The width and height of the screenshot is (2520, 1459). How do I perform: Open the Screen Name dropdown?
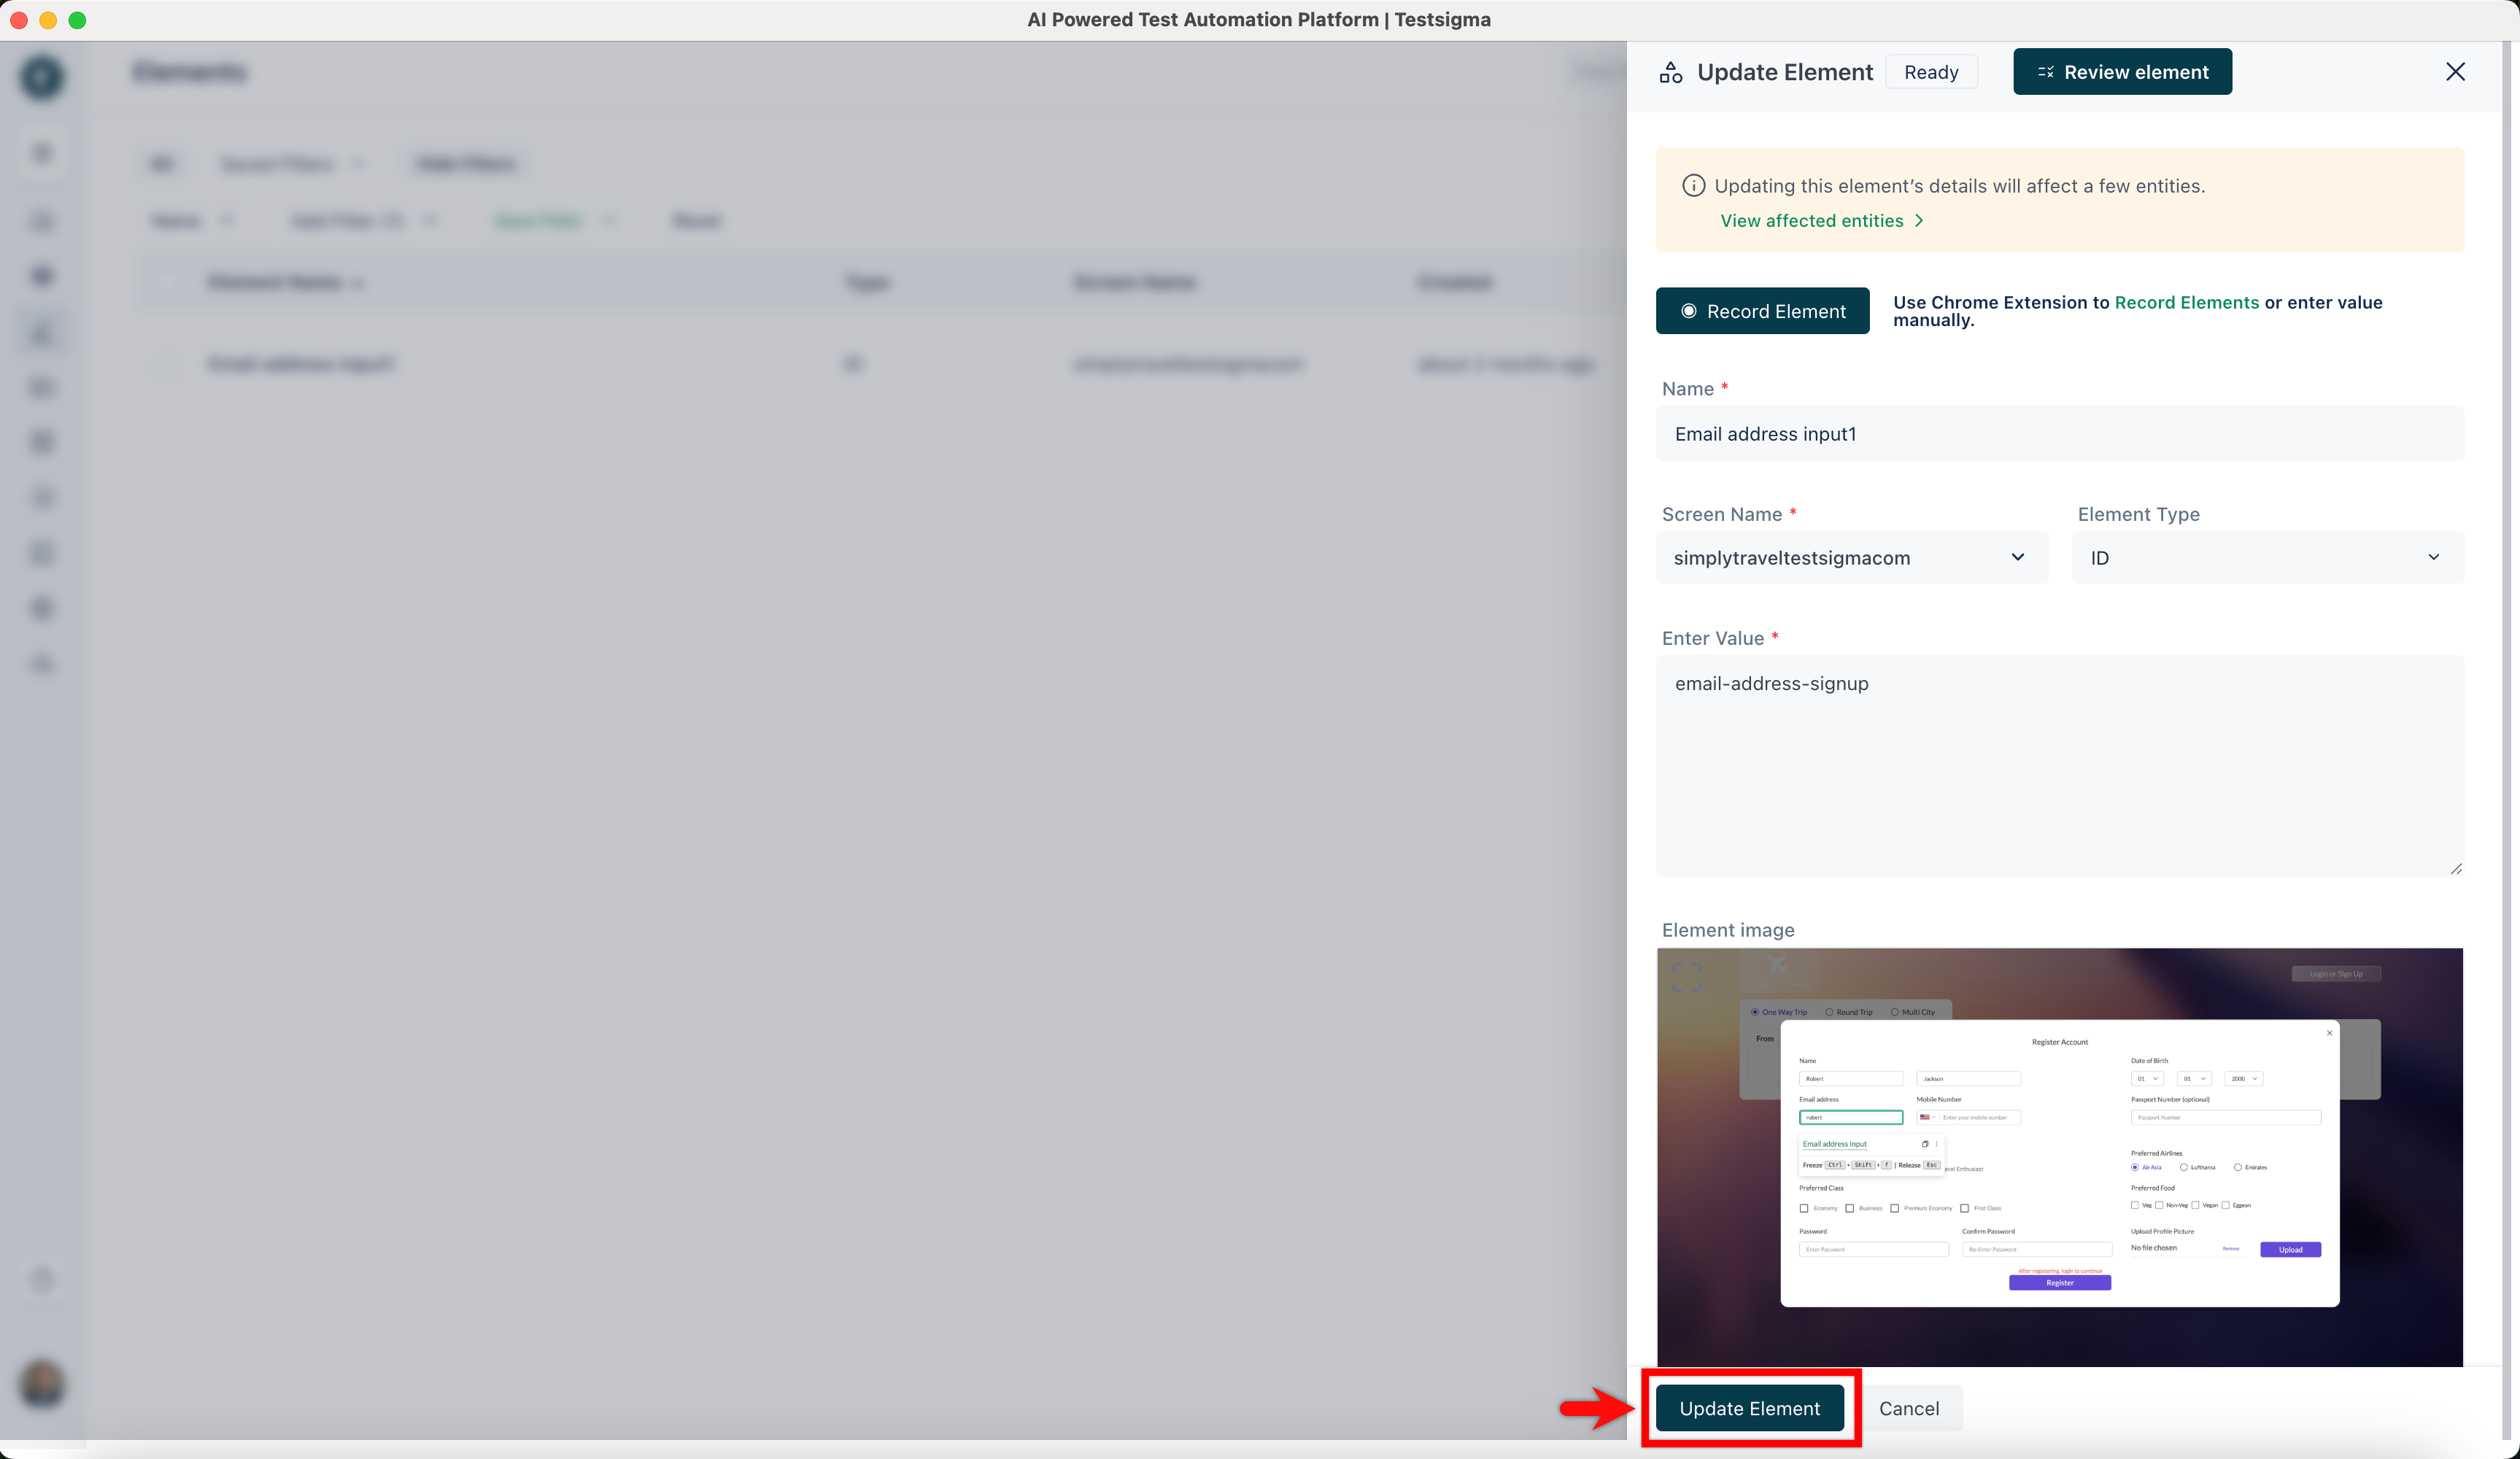[x=1851, y=558]
